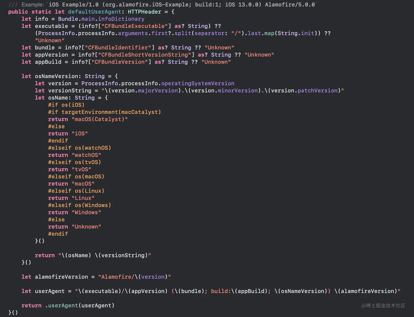The image size is (414, 317).
Task: Click the return "\(osName) \(versionString)" line
Action: point(93,255)
